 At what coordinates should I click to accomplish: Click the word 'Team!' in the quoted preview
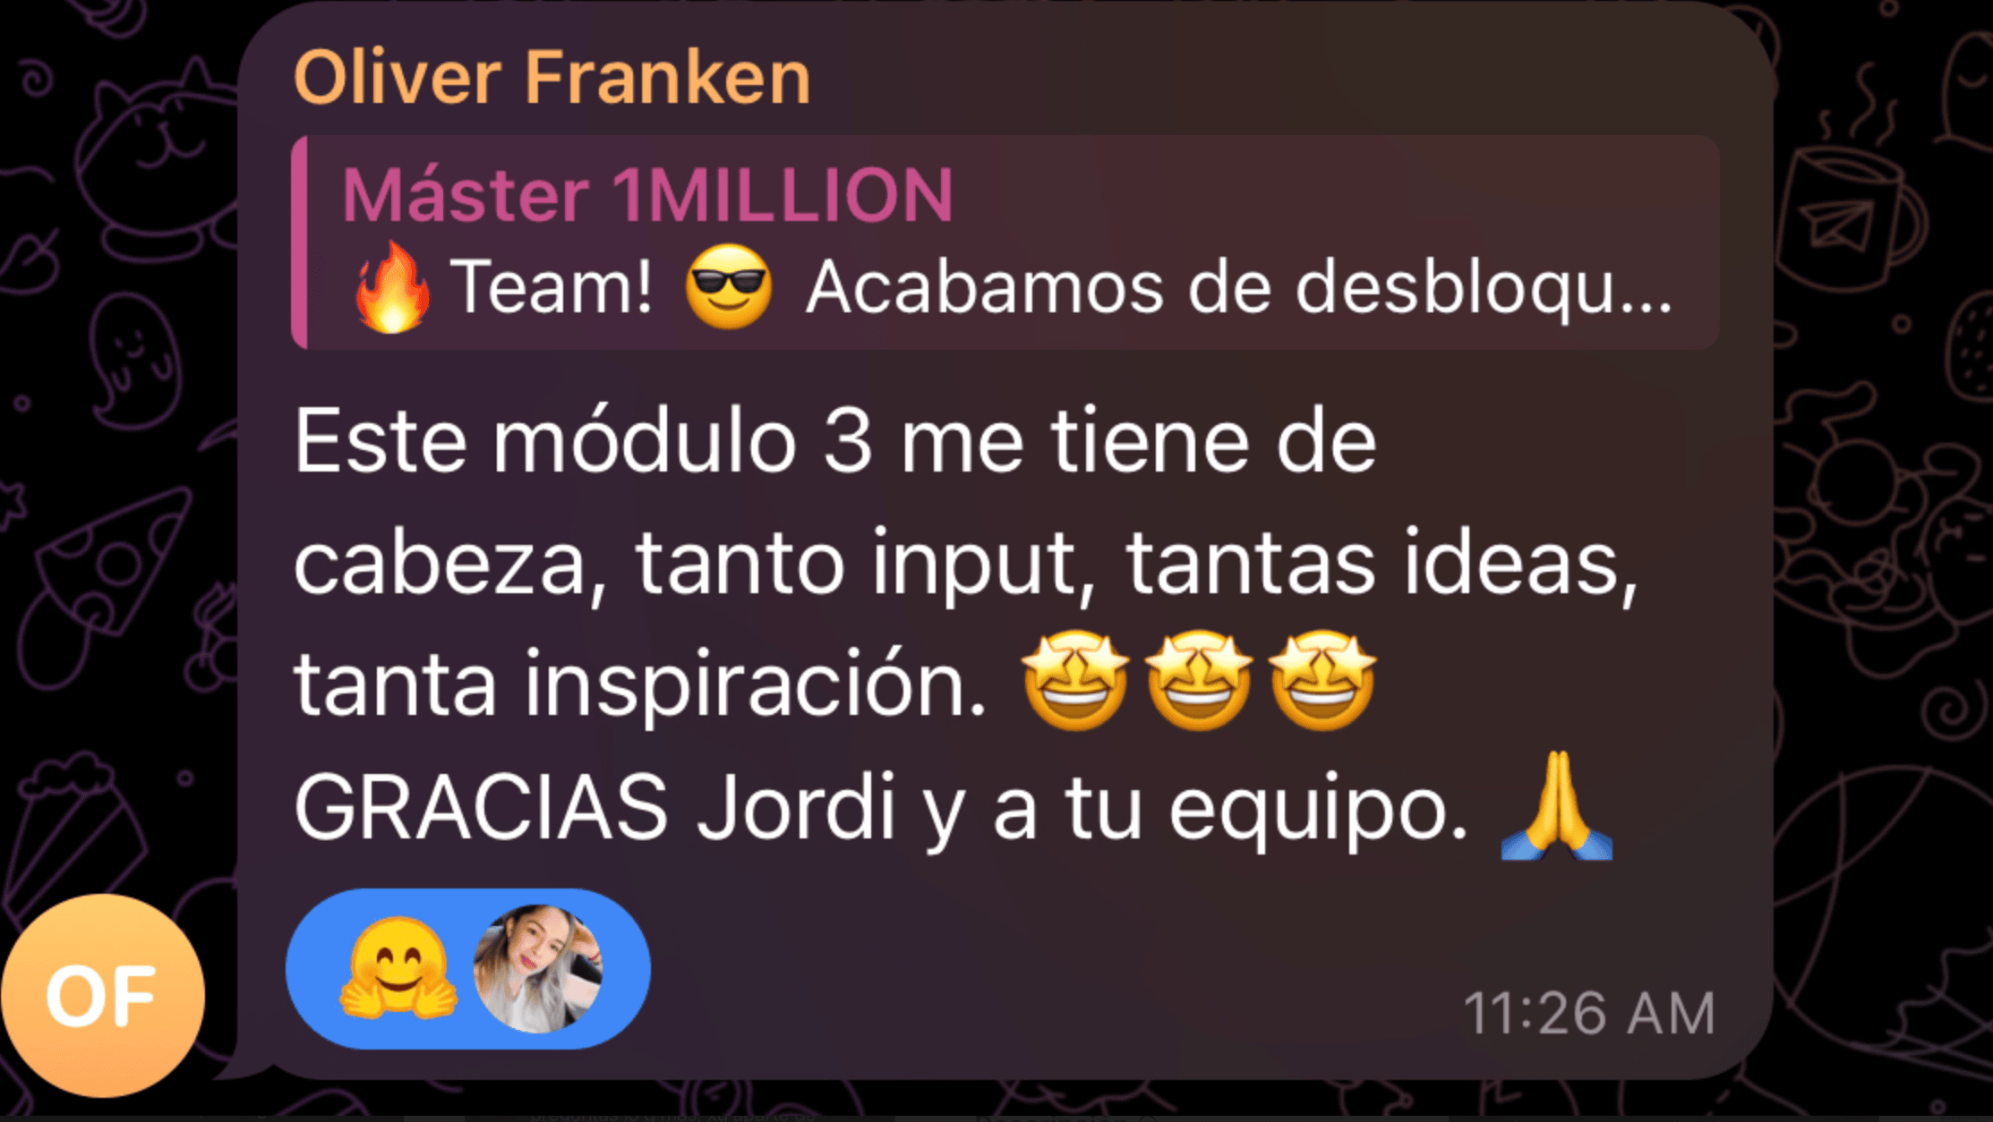point(552,288)
